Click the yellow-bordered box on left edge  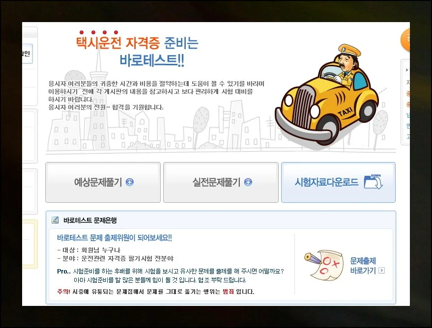[x=29, y=245]
